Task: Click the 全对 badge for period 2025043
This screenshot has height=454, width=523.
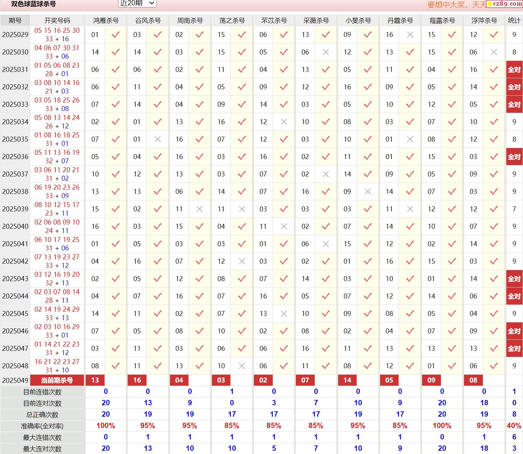Action: (x=514, y=279)
